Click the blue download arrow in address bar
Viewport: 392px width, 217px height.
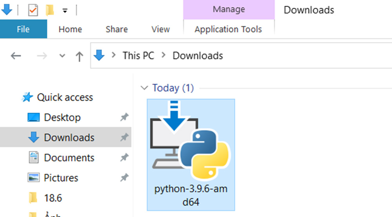(x=99, y=55)
